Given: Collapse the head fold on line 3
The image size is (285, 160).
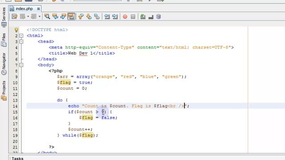Looking at the screenshot, I should click(21, 41).
